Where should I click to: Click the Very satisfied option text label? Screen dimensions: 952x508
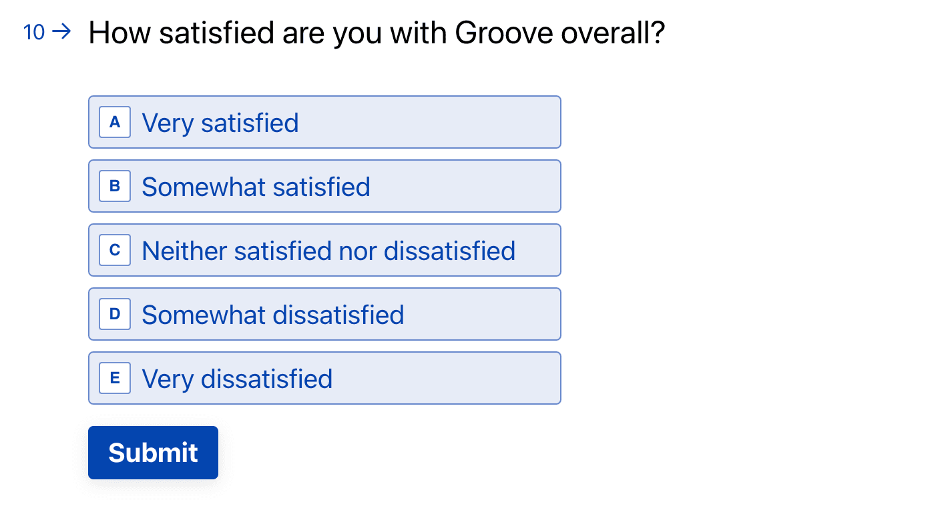[x=219, y=123]
